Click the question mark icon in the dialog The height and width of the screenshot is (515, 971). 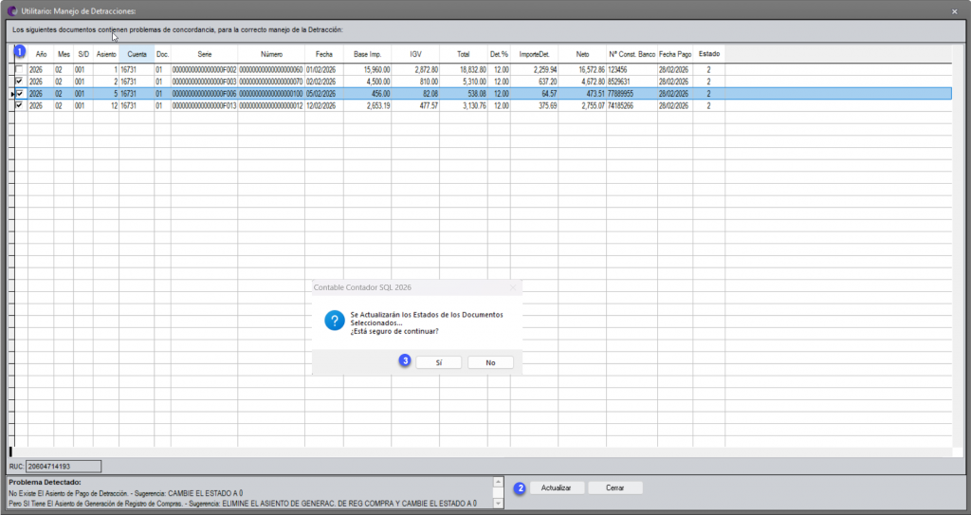335,321
